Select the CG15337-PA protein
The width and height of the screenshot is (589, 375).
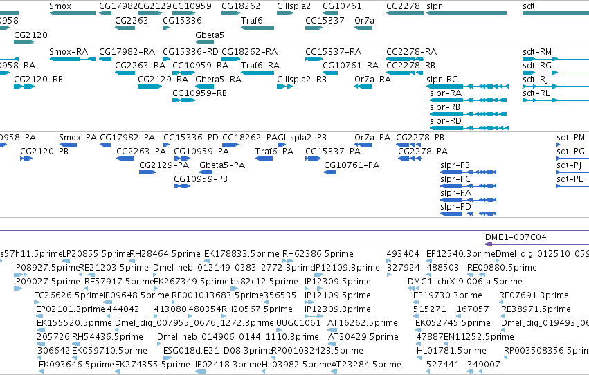click(314, 158)
